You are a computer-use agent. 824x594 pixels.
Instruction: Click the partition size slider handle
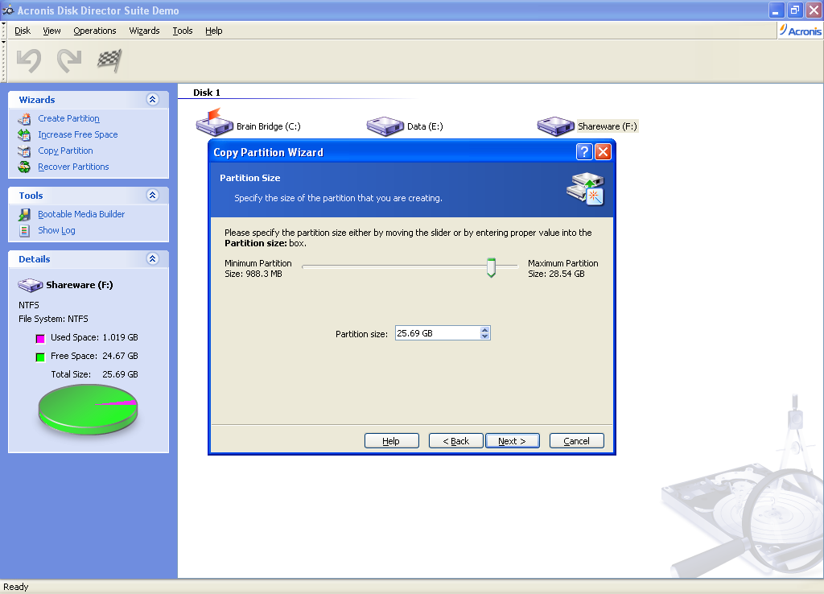[492, 267]
